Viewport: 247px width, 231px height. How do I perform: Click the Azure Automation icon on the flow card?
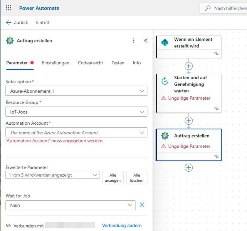pos(165,136)
